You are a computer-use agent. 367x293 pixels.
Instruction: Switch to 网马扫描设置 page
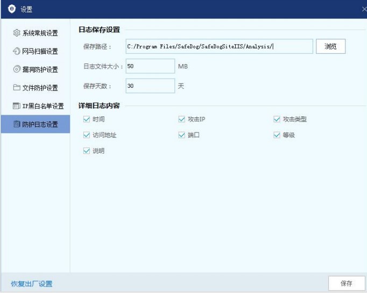[x=36, y=51]
